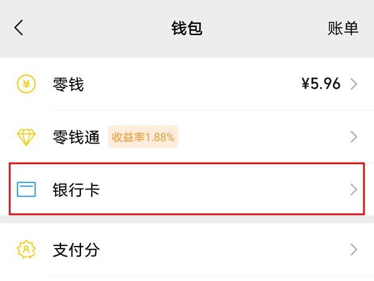
Task: Expand the 零钱 row chevron
Action: coord(354,84)
